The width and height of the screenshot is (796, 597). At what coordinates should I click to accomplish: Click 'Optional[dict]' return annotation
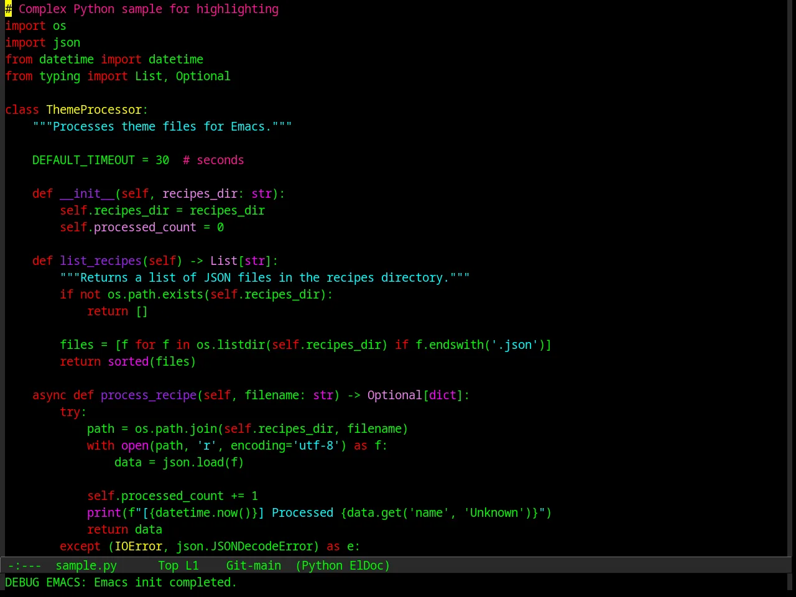pyautogui.click(x=415, y=395)
